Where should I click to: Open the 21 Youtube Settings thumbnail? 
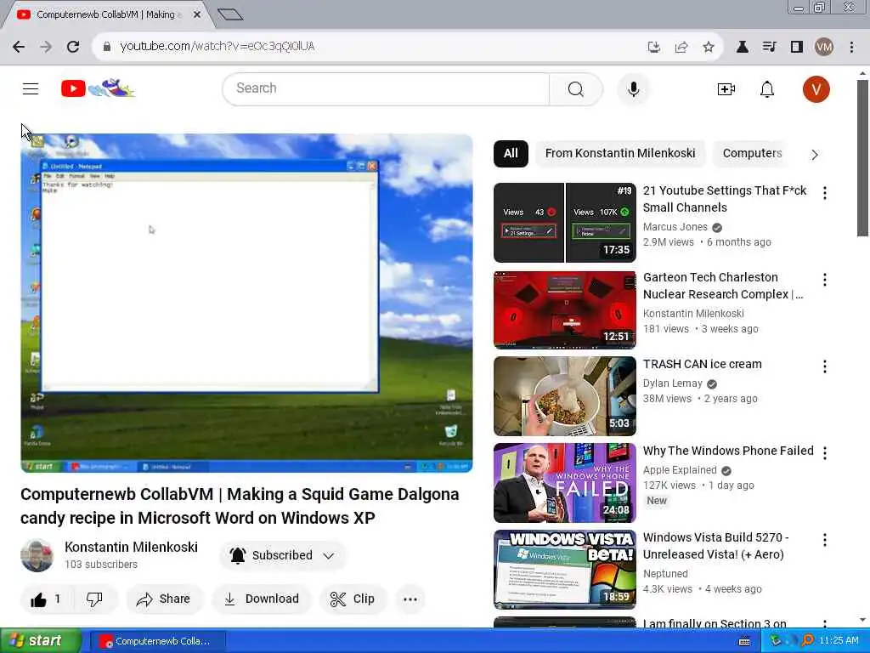click(x=565, y=223)
